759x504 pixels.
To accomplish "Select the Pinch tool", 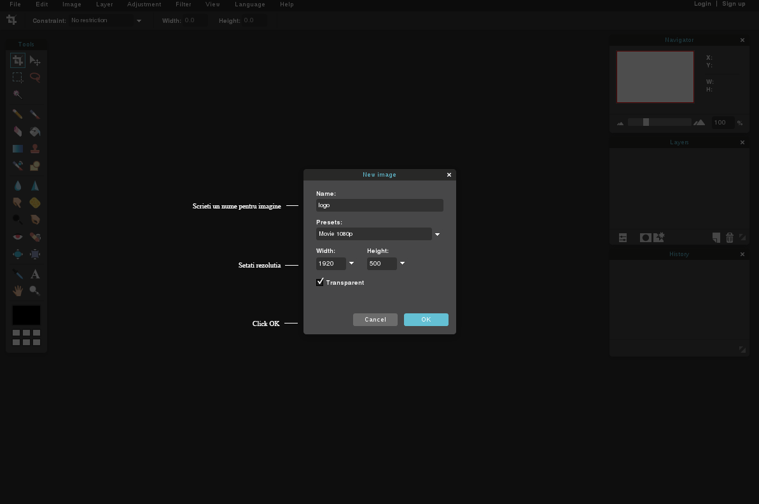I will [35, 254].
